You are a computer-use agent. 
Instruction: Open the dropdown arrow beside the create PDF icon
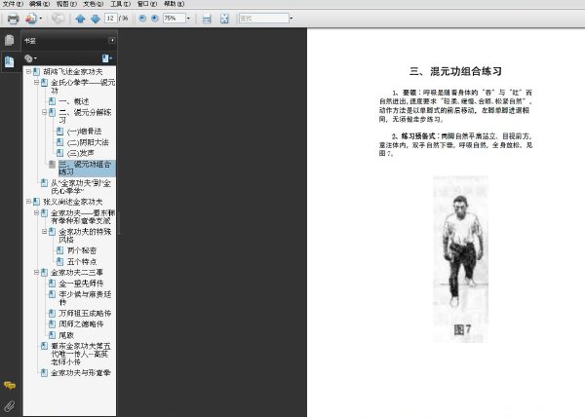pyautogui.click(x=40, y=19)
